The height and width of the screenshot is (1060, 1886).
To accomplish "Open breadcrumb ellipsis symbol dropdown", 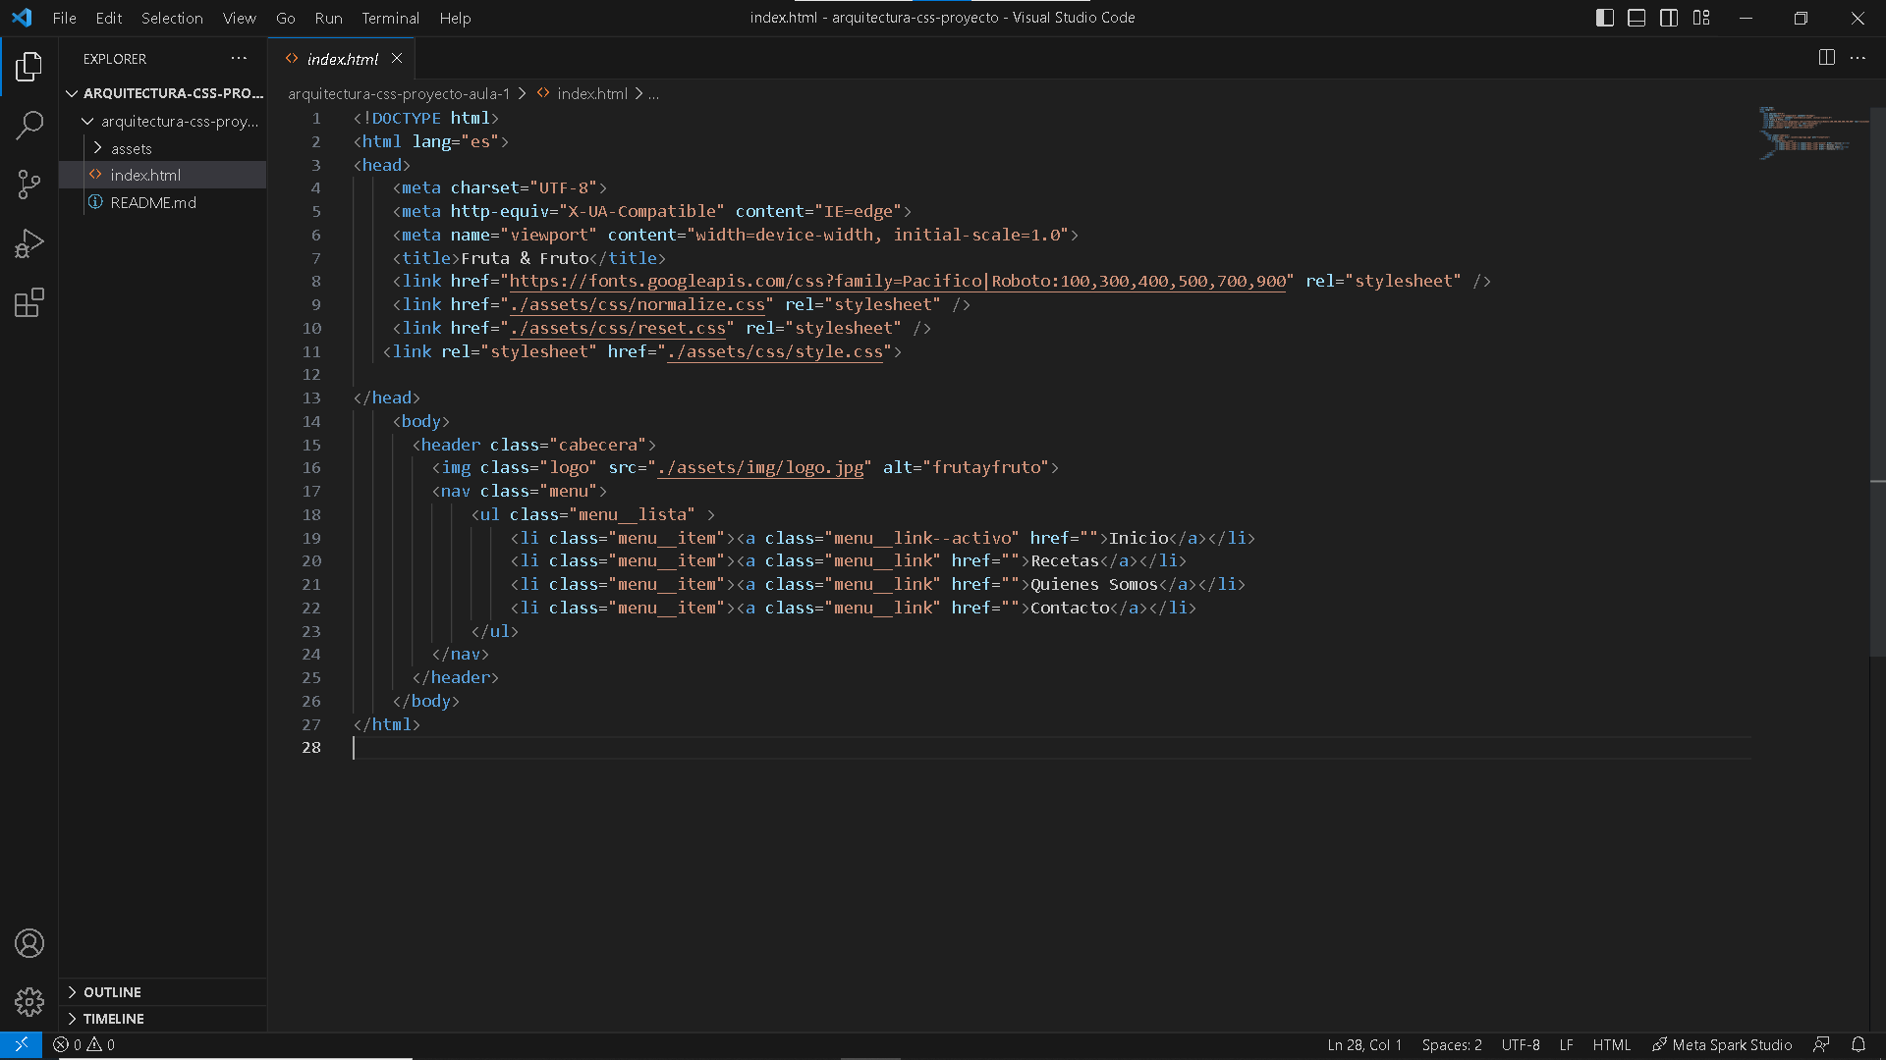I will pos(653,94).
